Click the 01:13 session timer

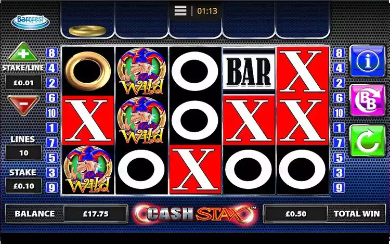click(x=207, y=11)
